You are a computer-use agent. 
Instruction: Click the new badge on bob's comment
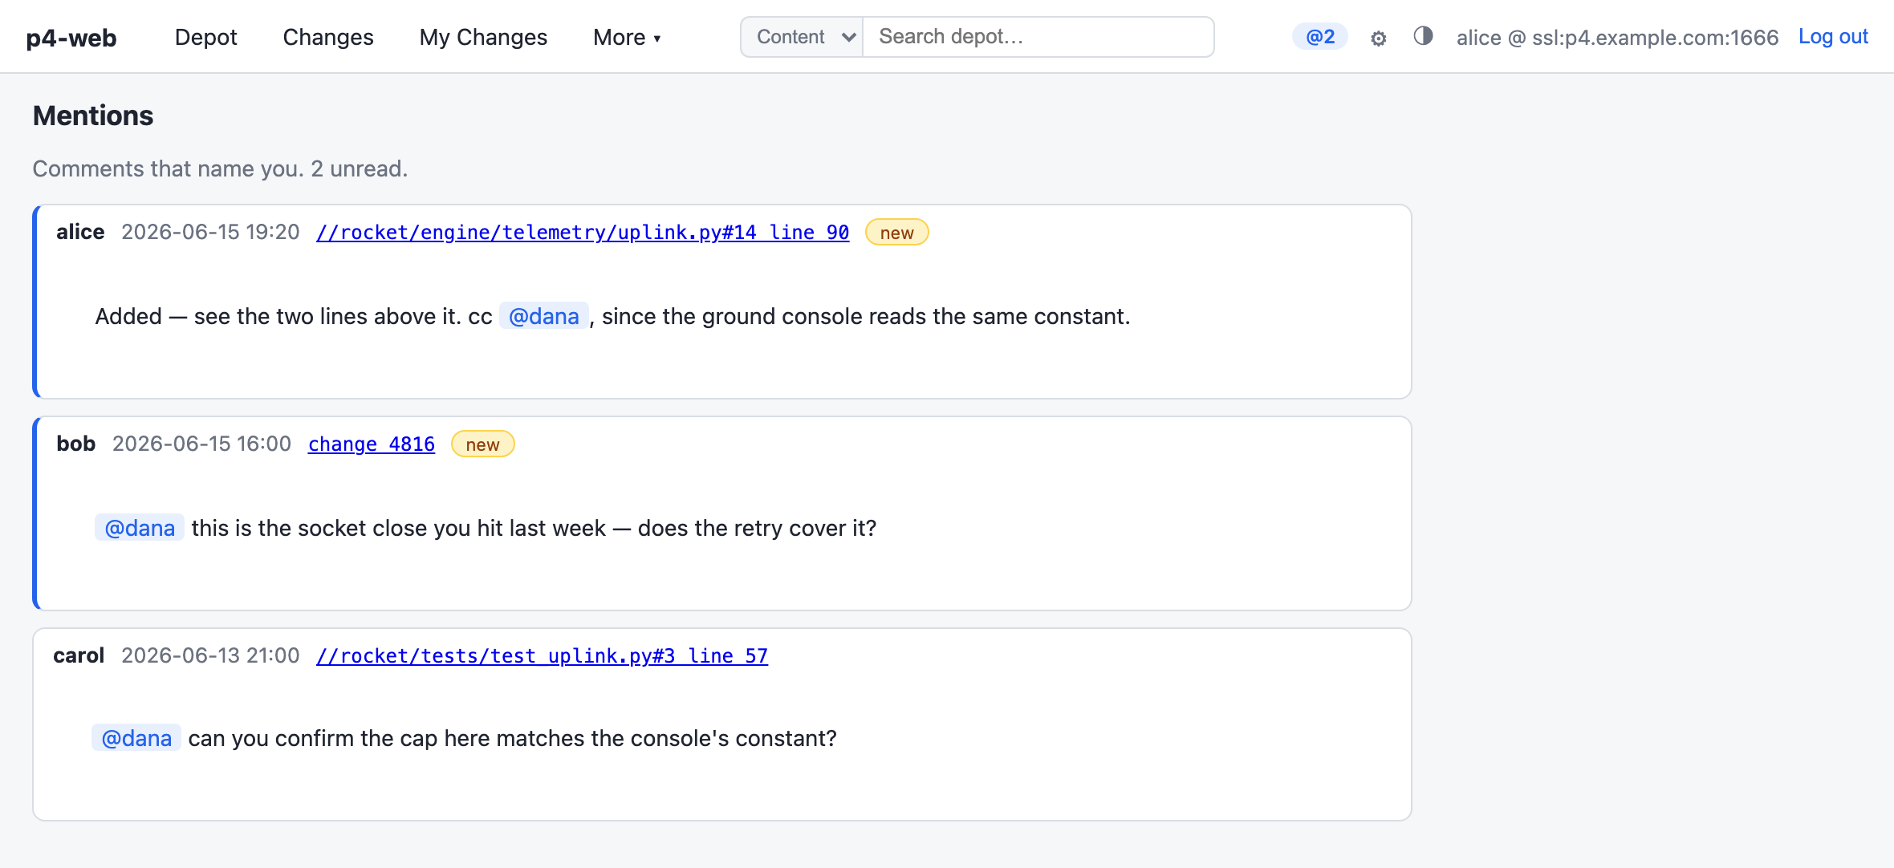(483, 444)
